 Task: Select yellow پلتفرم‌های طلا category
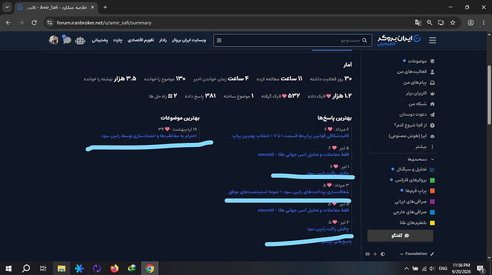417,222
